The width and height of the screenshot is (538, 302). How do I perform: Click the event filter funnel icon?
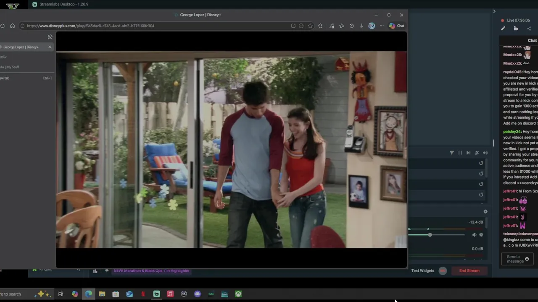click(452, 153)
